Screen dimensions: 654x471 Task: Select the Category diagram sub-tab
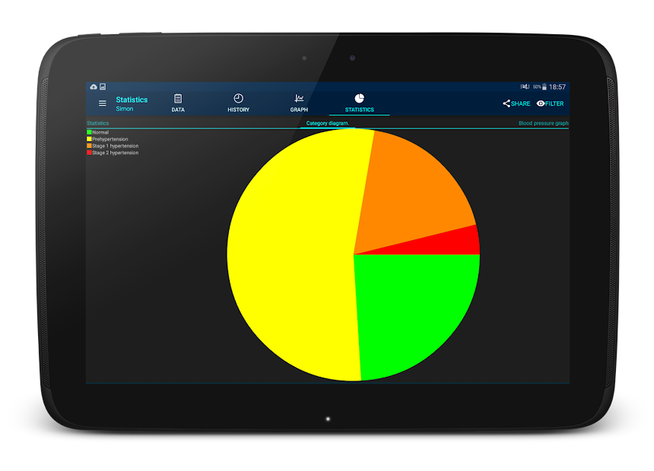pos(328,123)
